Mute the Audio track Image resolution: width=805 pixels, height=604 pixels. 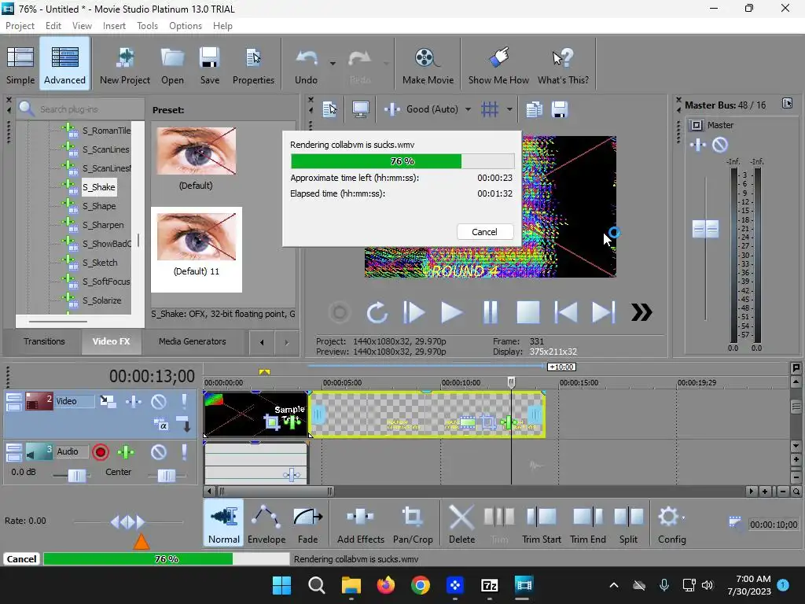159,452
